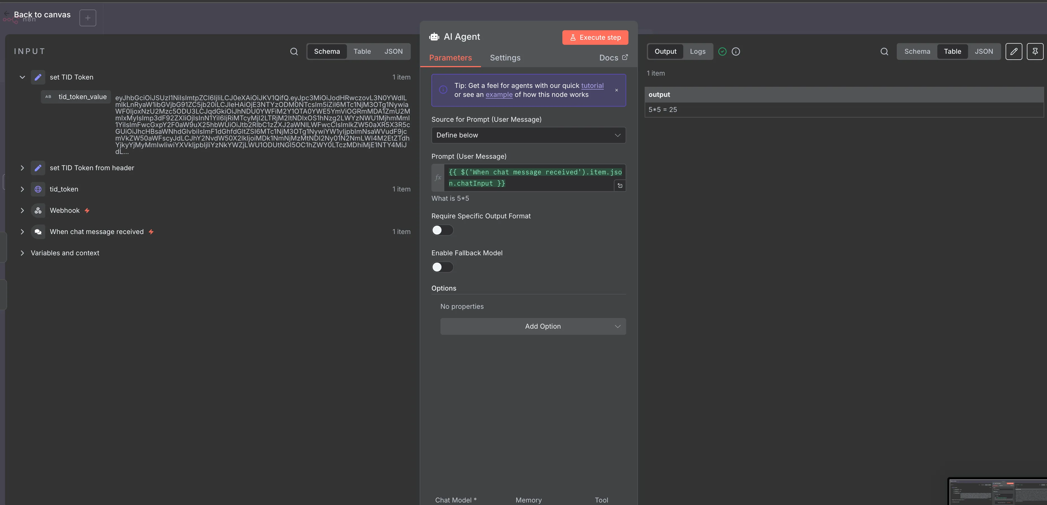The image size is (1047, 505).
Task: Open Source for Prompt dropdown
Action: pos(528,135)
